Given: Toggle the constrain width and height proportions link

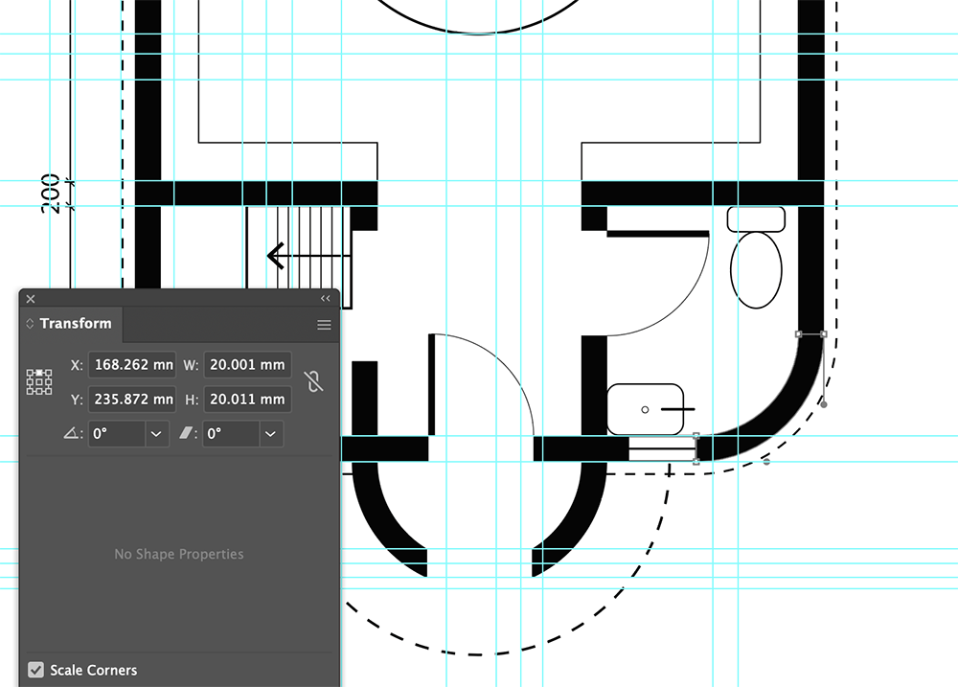Looking at the screenshot, I should click(313, 381).
